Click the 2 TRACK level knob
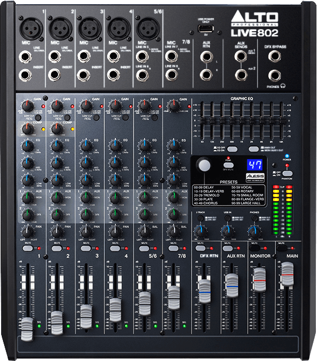Viewport: 317px width, 361px height. coord(201,231)
